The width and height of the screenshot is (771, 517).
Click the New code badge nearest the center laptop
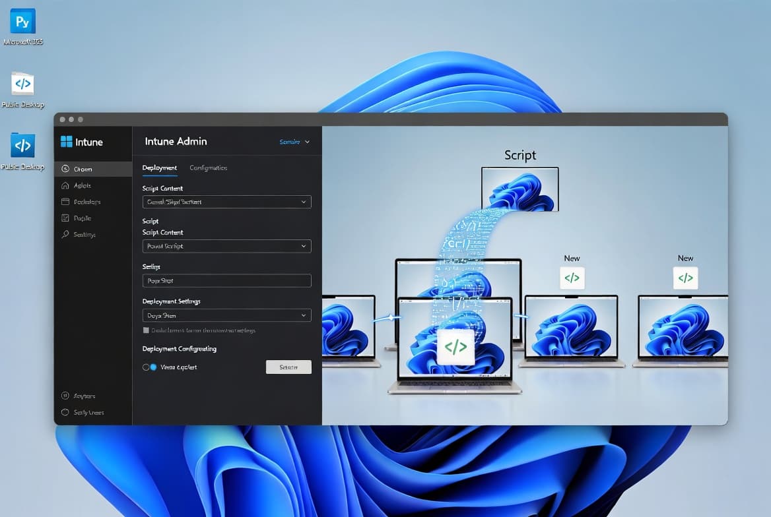click(x=572, y=278)
